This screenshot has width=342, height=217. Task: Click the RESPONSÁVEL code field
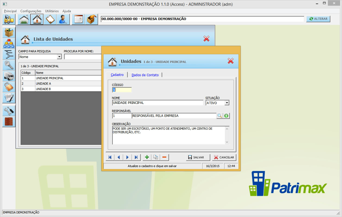pos(122,116)
